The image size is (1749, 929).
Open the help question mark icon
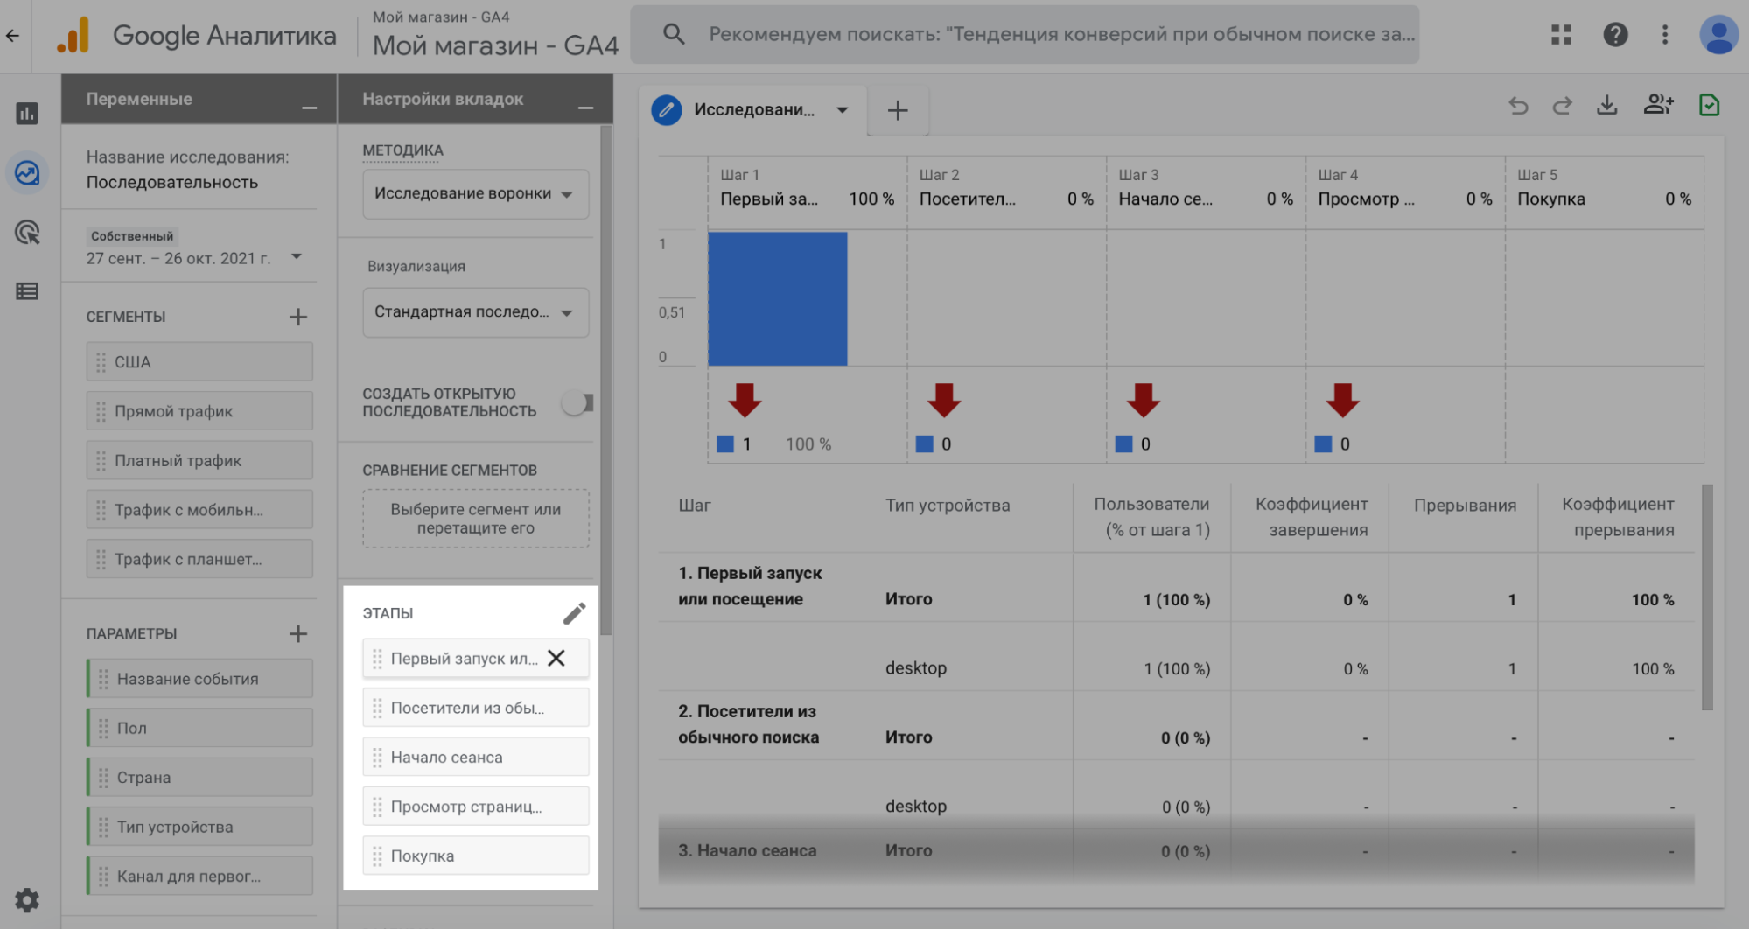[1615, 35]
